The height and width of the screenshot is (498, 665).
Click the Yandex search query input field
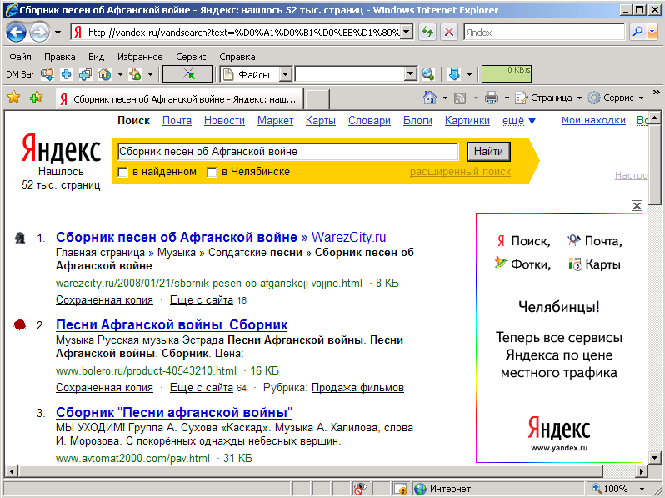pyautogui.click(x=288, y=152)
